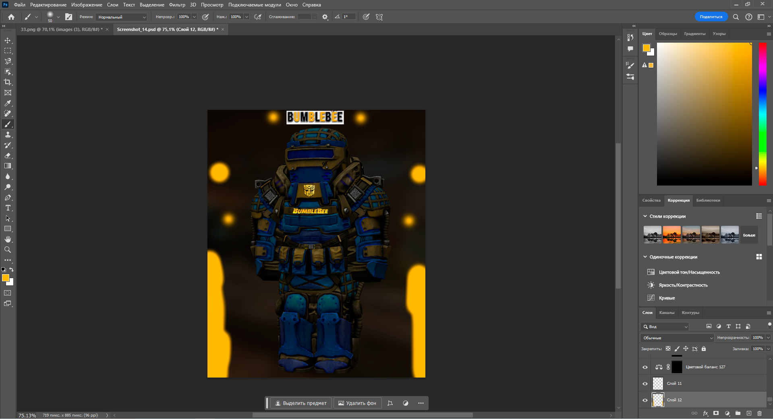773x419 pixels.
Task: Create new group folder icon
Action: [738, 413]
